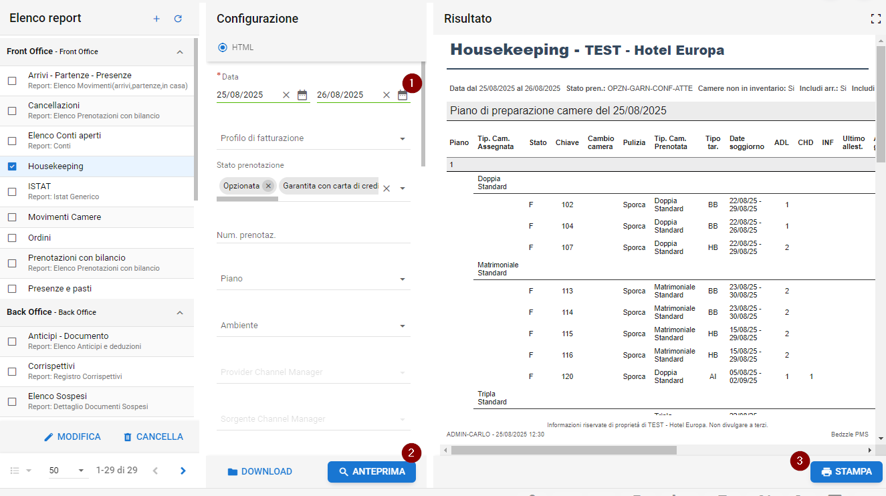Remove the Opzionata chip
The width and height of the screenshot is (886, 496).
click(x=268, y=186)
